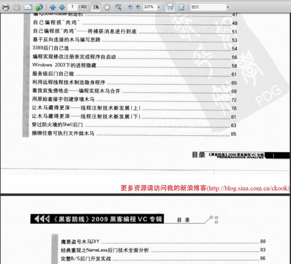Click the entry 编程实现修改注册表完成程序自启动
Screen dimensions: 291x264
click(74, 57)
